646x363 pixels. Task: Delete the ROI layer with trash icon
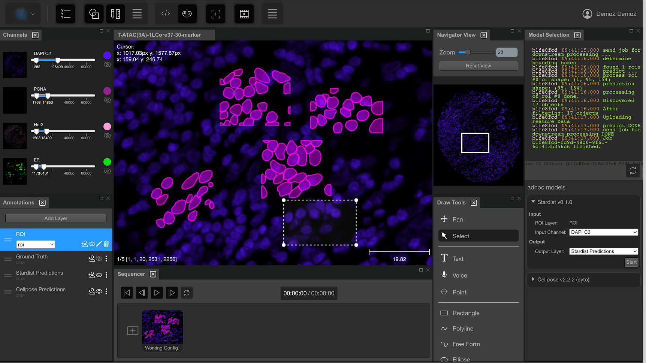click(x=106, y=244)
